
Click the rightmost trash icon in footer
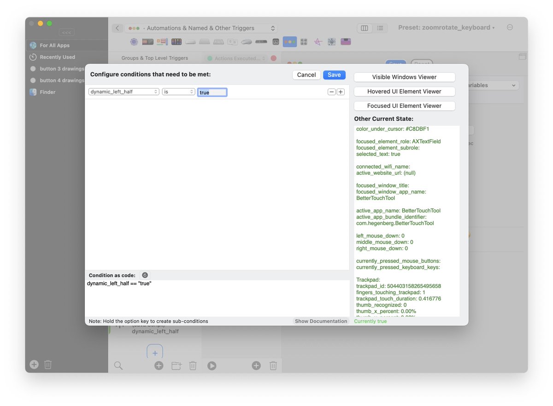point(273,365)
